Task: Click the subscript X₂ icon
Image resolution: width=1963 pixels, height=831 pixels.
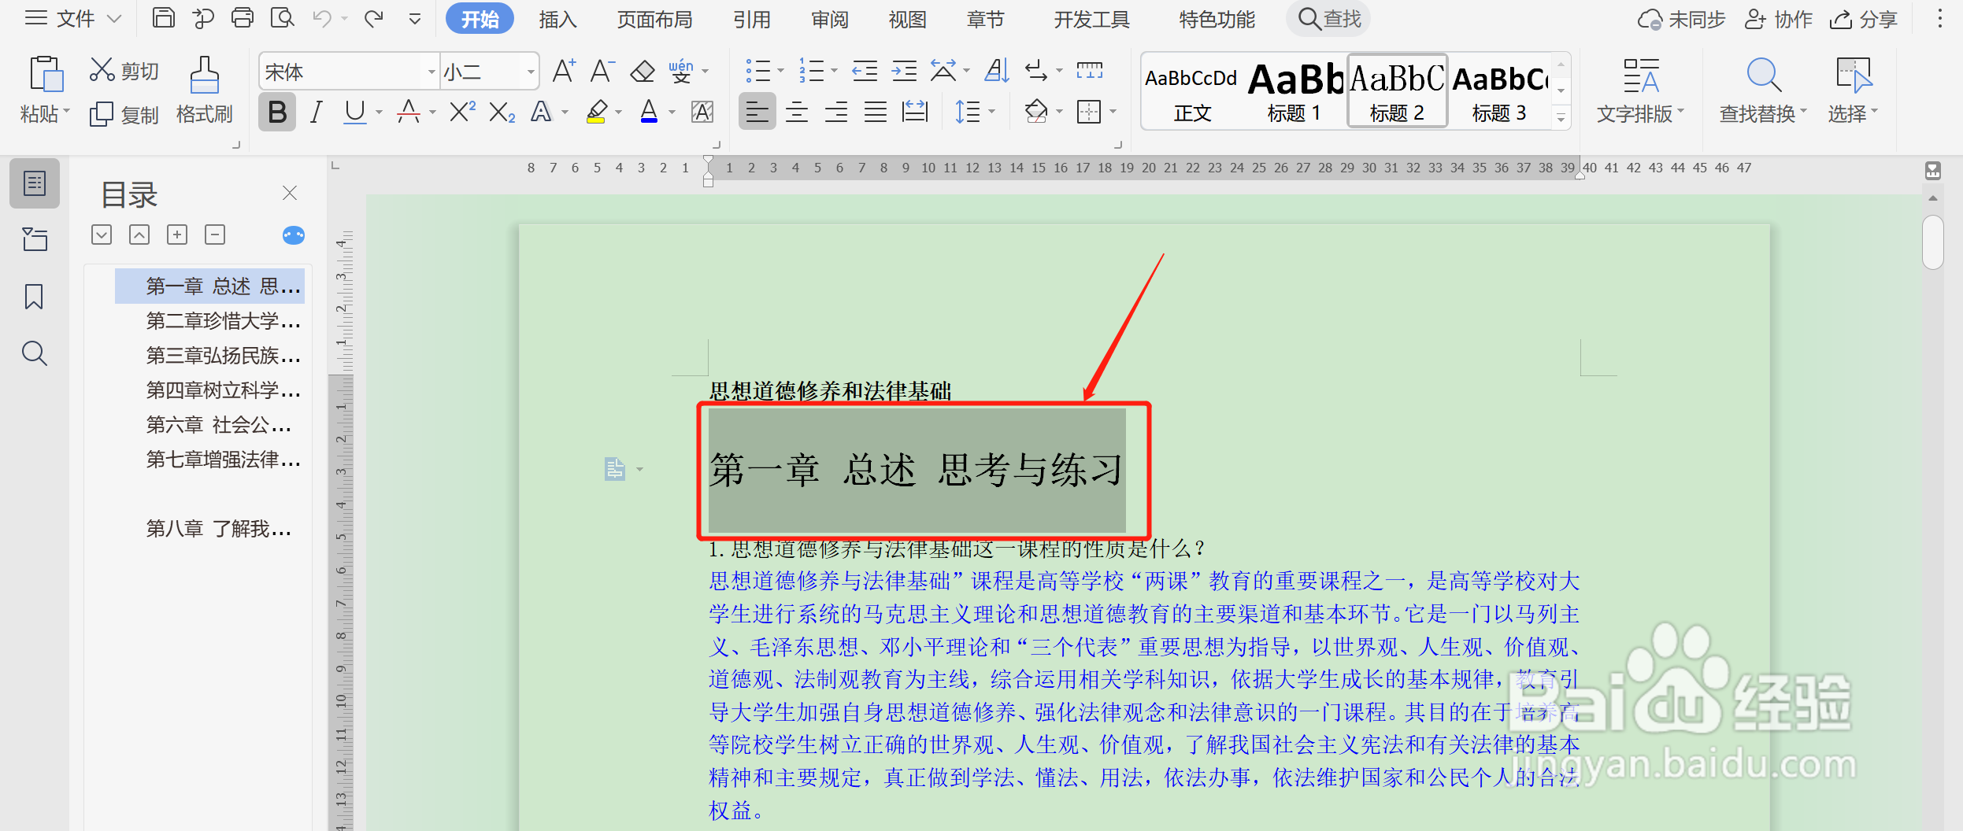Action: (x=502, y=113)
